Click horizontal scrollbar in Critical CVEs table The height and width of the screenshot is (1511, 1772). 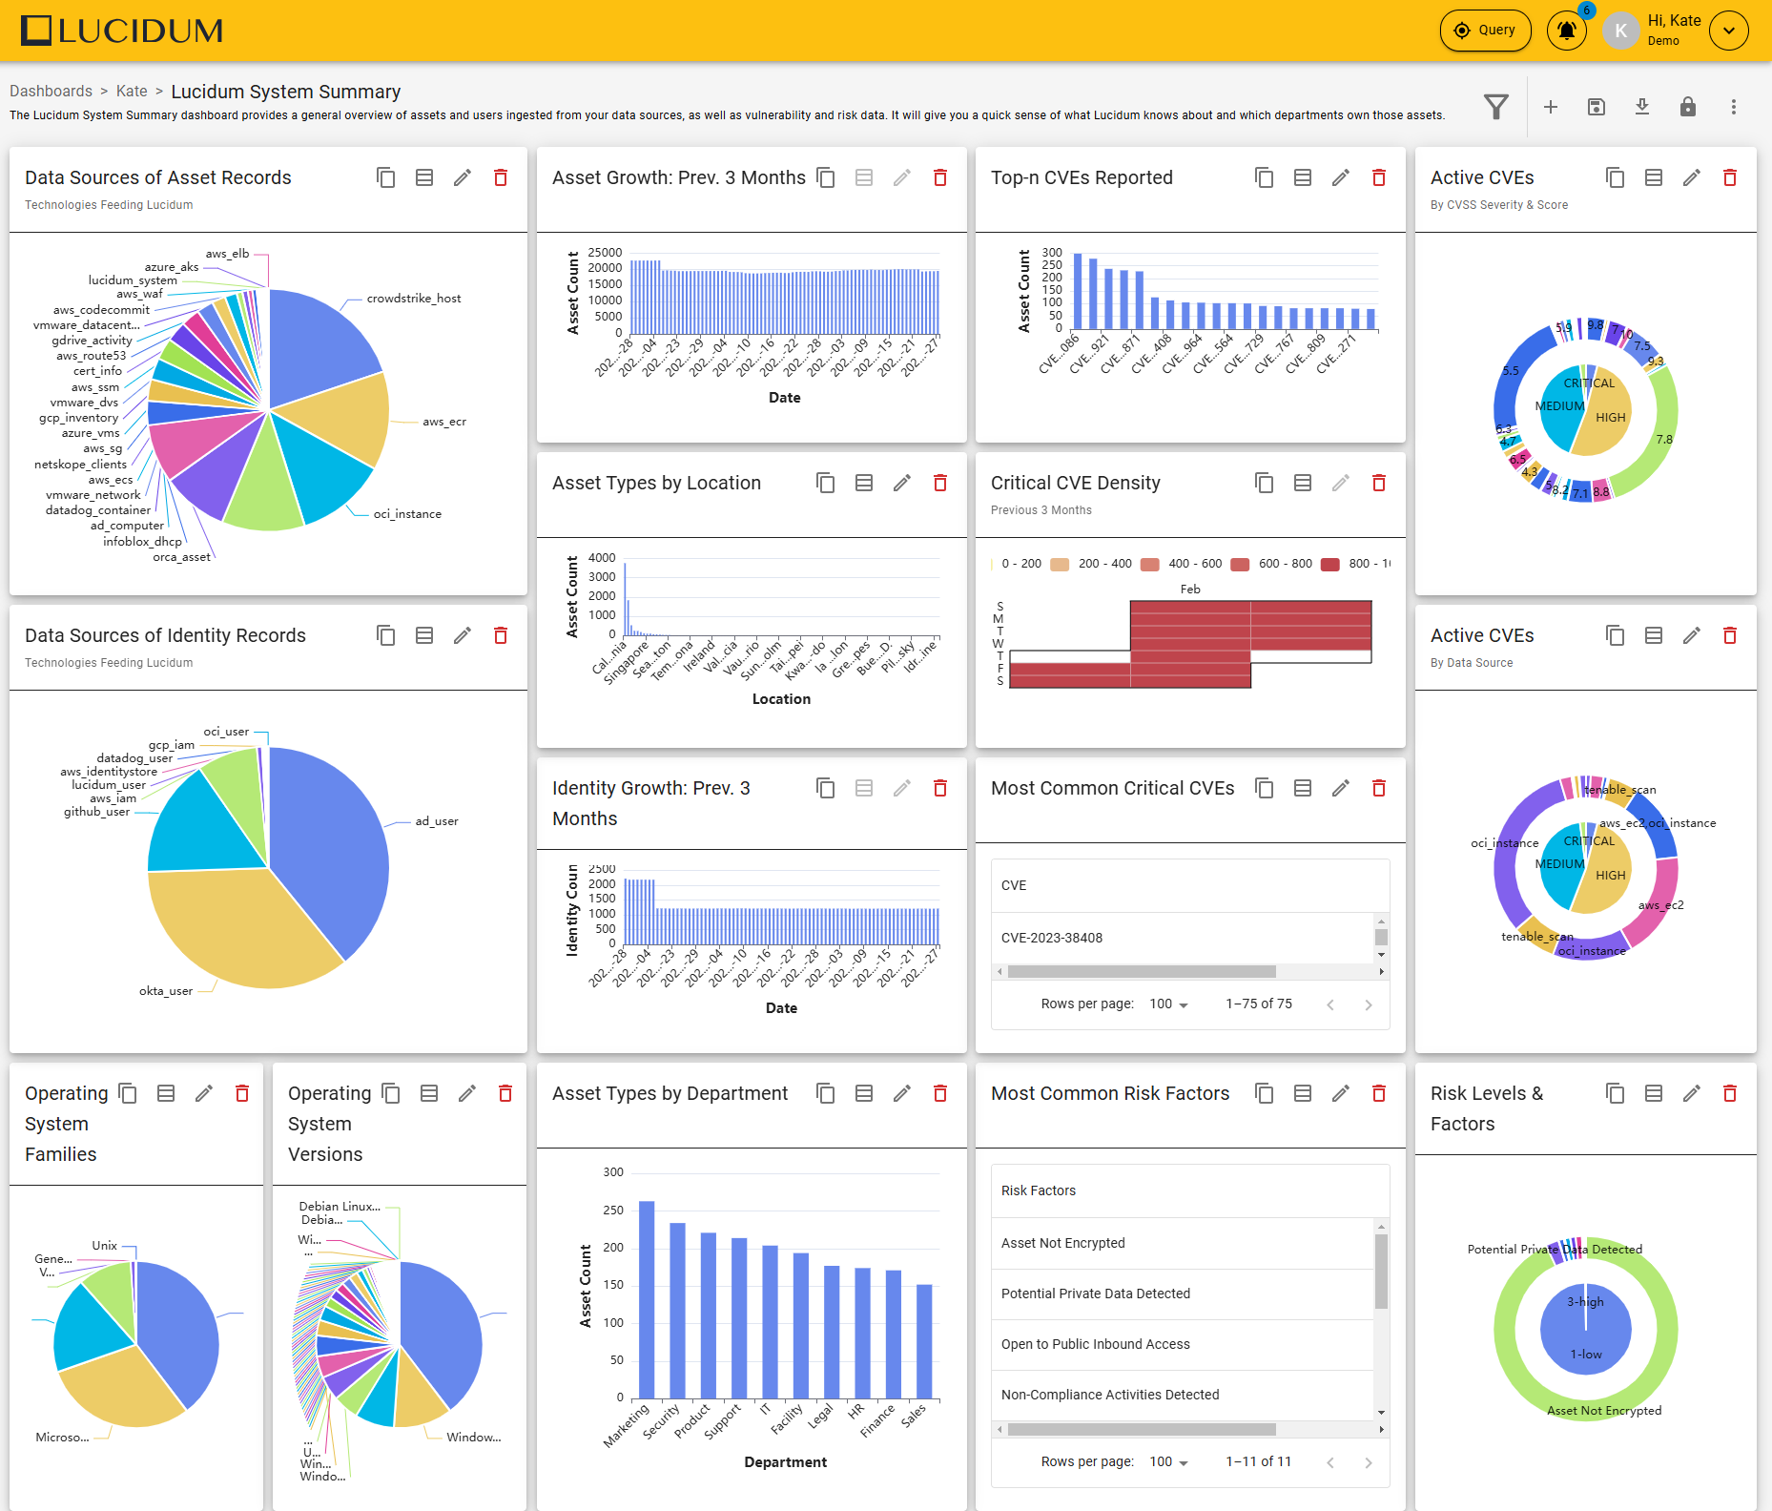(x=1142, y=971)
